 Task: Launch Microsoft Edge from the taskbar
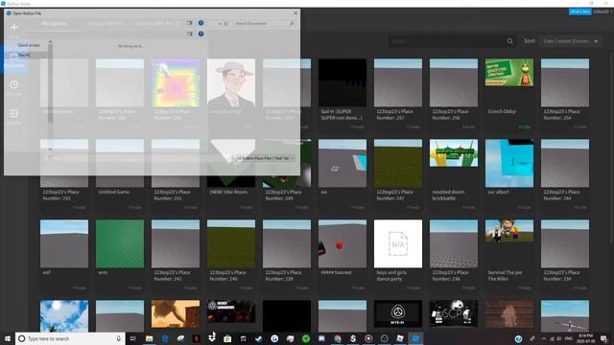coord(165,338)
